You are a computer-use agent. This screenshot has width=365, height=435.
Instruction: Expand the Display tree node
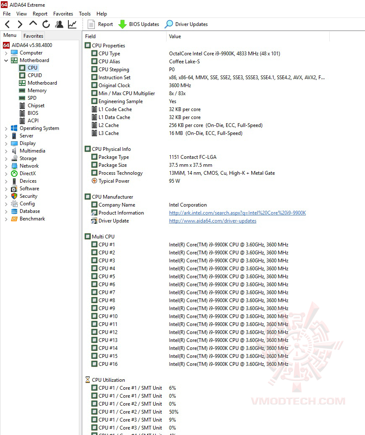point(6,143)
